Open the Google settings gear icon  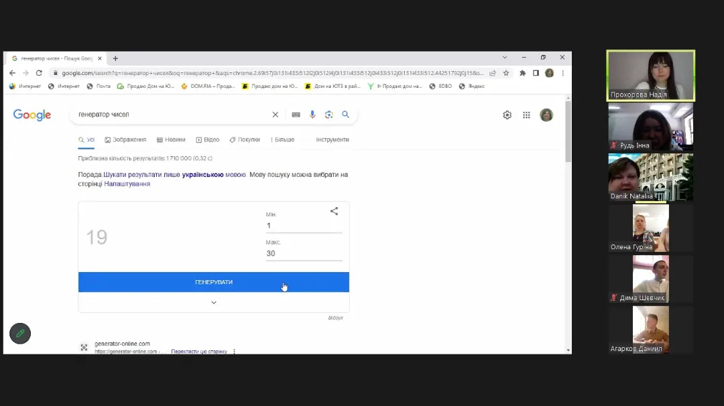(507, 115)
